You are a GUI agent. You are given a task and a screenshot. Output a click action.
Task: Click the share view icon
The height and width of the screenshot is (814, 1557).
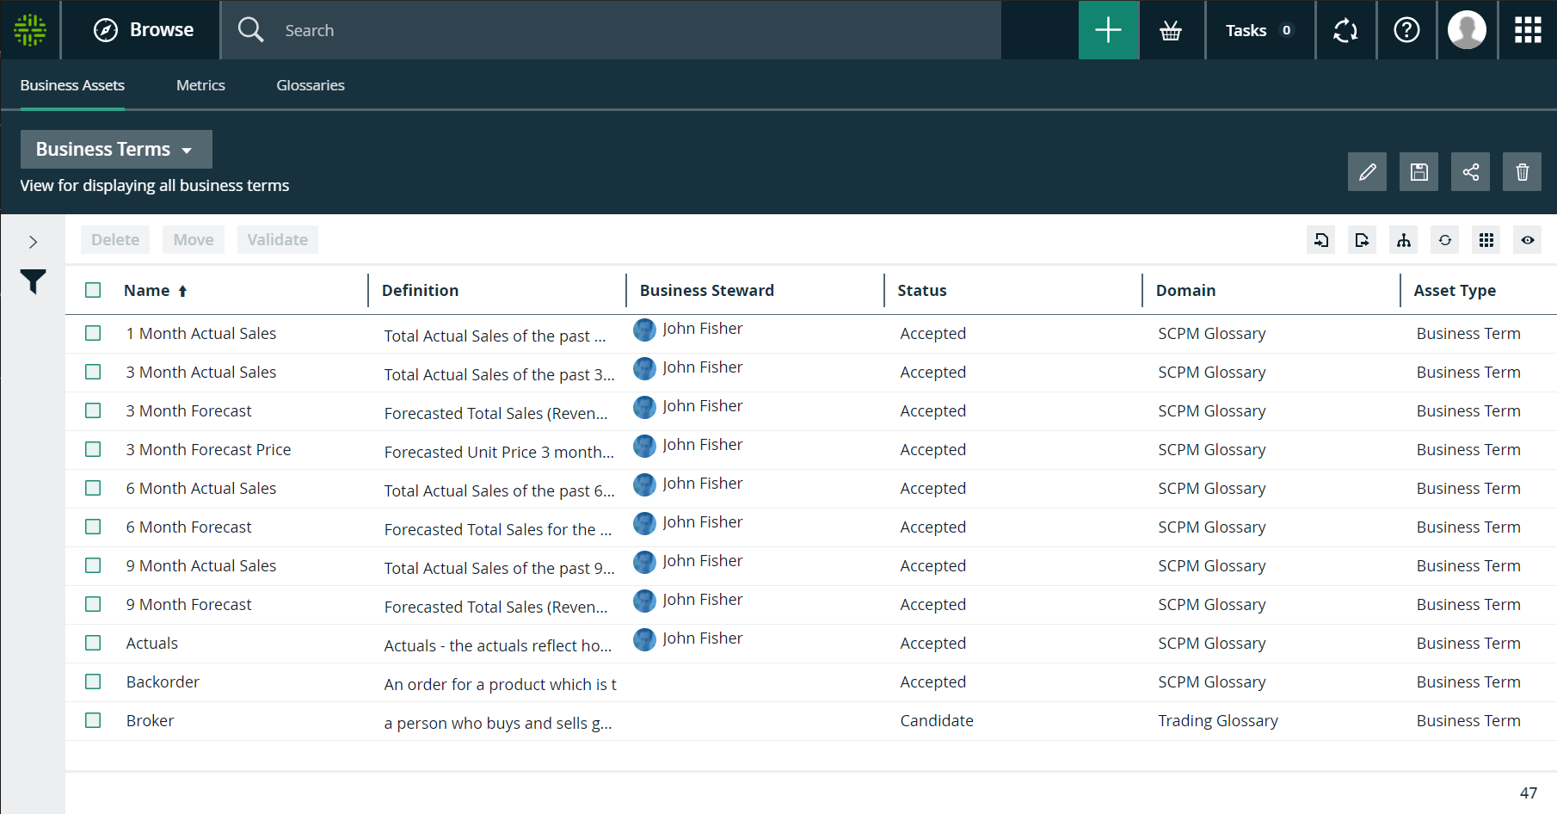(1470, 172)
